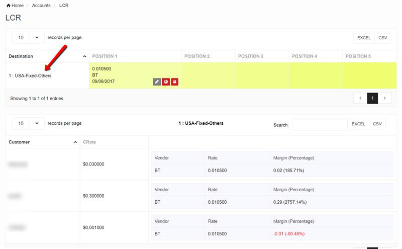This screenshot has height=249, width=402.
Task: Sort by Destination column arrow
Action: coord(84,56)
